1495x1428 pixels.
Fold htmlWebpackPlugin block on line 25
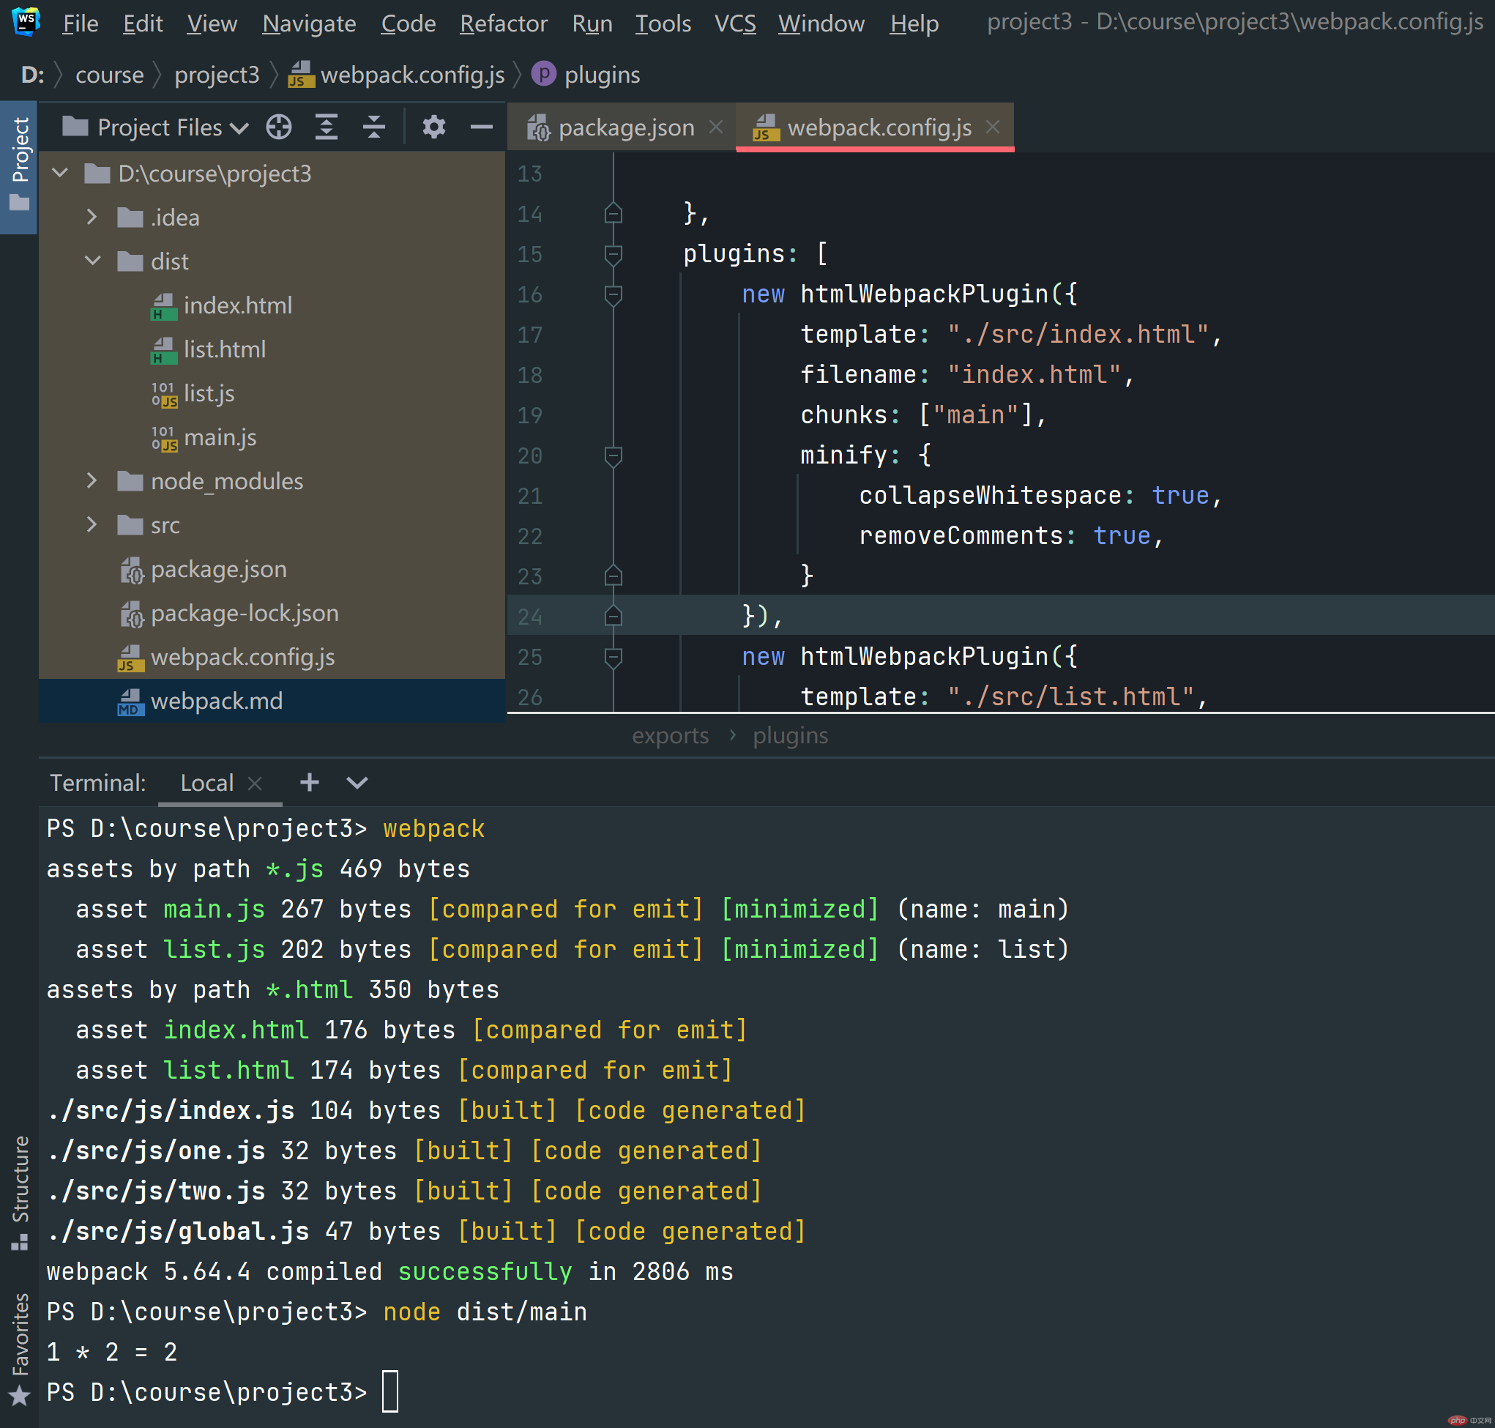614,657
